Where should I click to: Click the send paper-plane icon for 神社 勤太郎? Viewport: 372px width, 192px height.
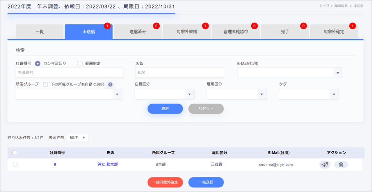coord(324,164)
